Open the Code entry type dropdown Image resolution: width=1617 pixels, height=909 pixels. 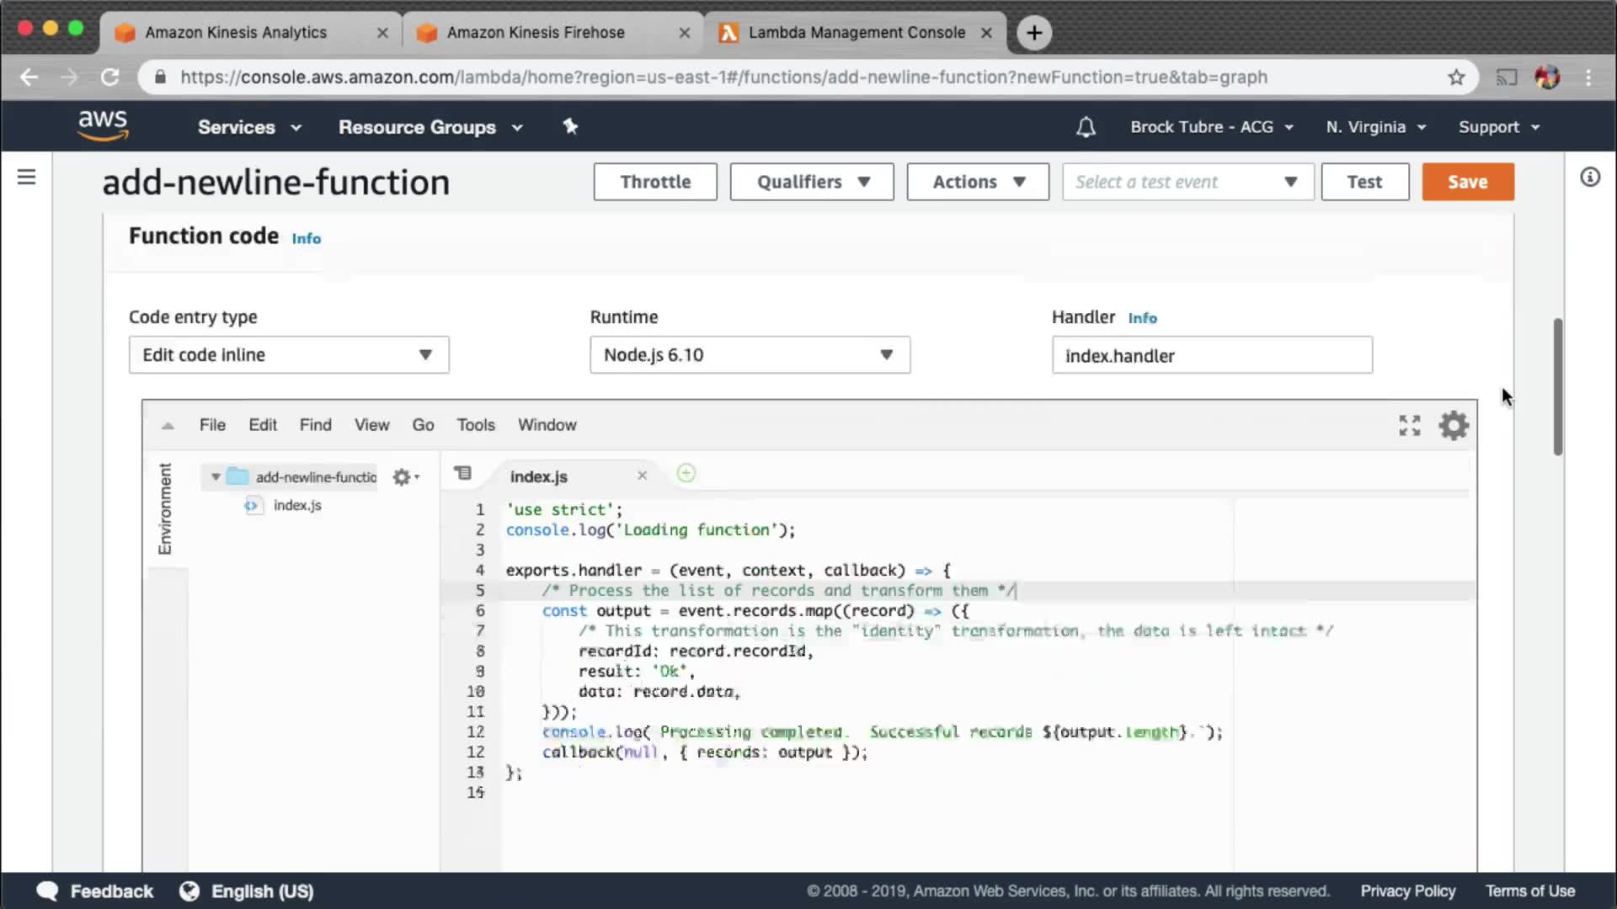[288, 354]
